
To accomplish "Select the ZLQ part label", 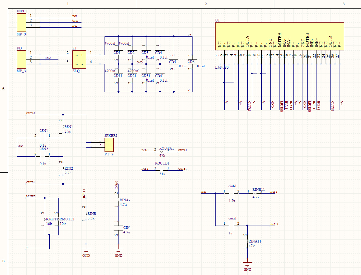I will point(76,71).
